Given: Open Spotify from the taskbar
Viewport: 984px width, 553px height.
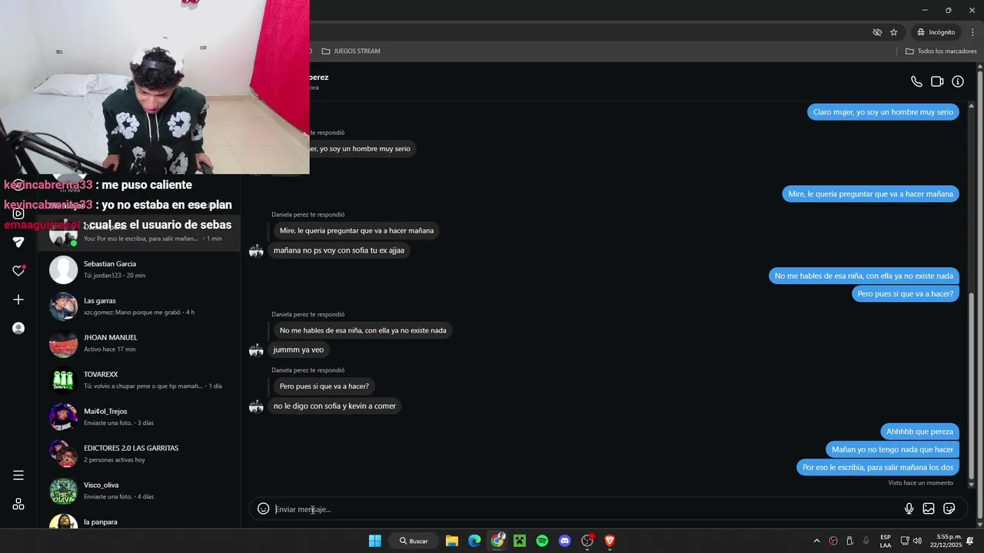Looking at the screenshot, I should (x=542, y=541).
